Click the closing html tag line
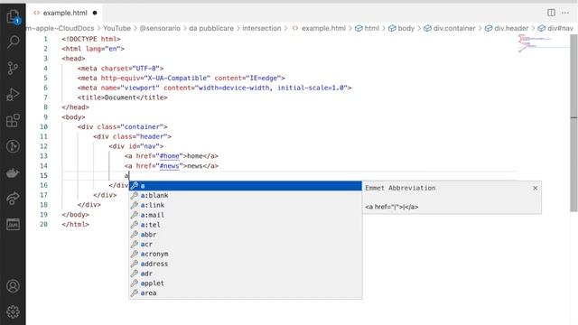 (x=76, y=224)
